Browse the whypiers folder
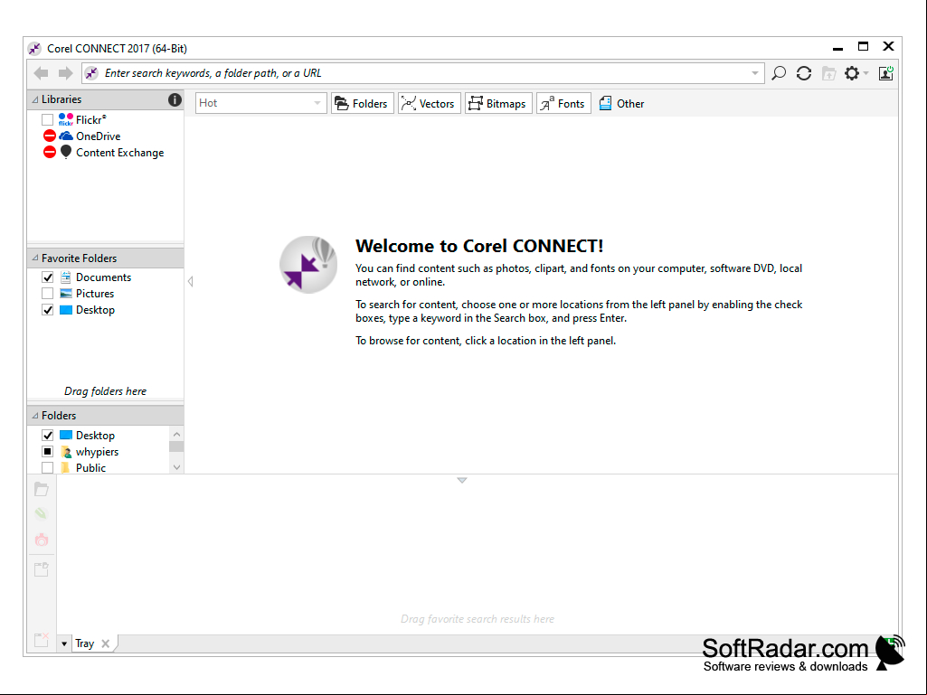 click(x=97, y=452)
